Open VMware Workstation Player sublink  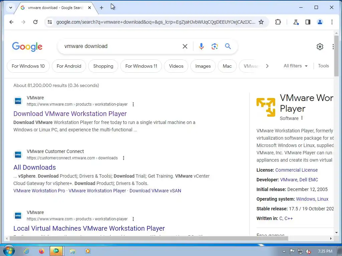pyautogui.click(x=97, y=191)
